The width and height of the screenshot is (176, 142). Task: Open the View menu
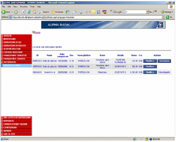15,7
